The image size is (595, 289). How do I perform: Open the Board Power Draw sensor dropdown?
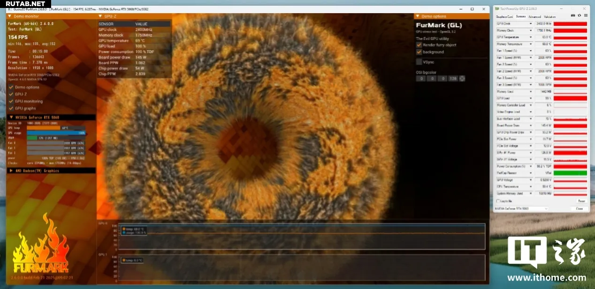531,126
